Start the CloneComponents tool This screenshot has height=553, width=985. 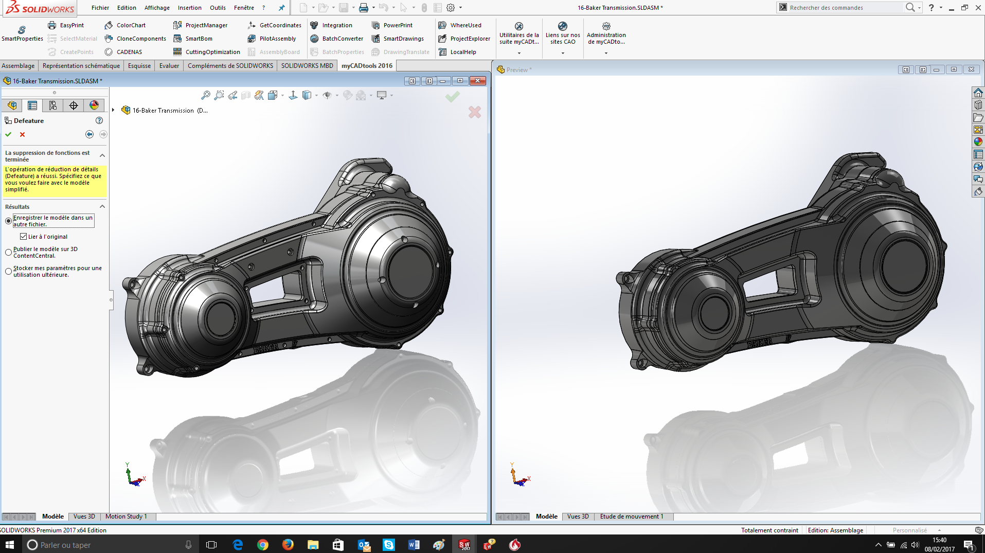(135, 39)
